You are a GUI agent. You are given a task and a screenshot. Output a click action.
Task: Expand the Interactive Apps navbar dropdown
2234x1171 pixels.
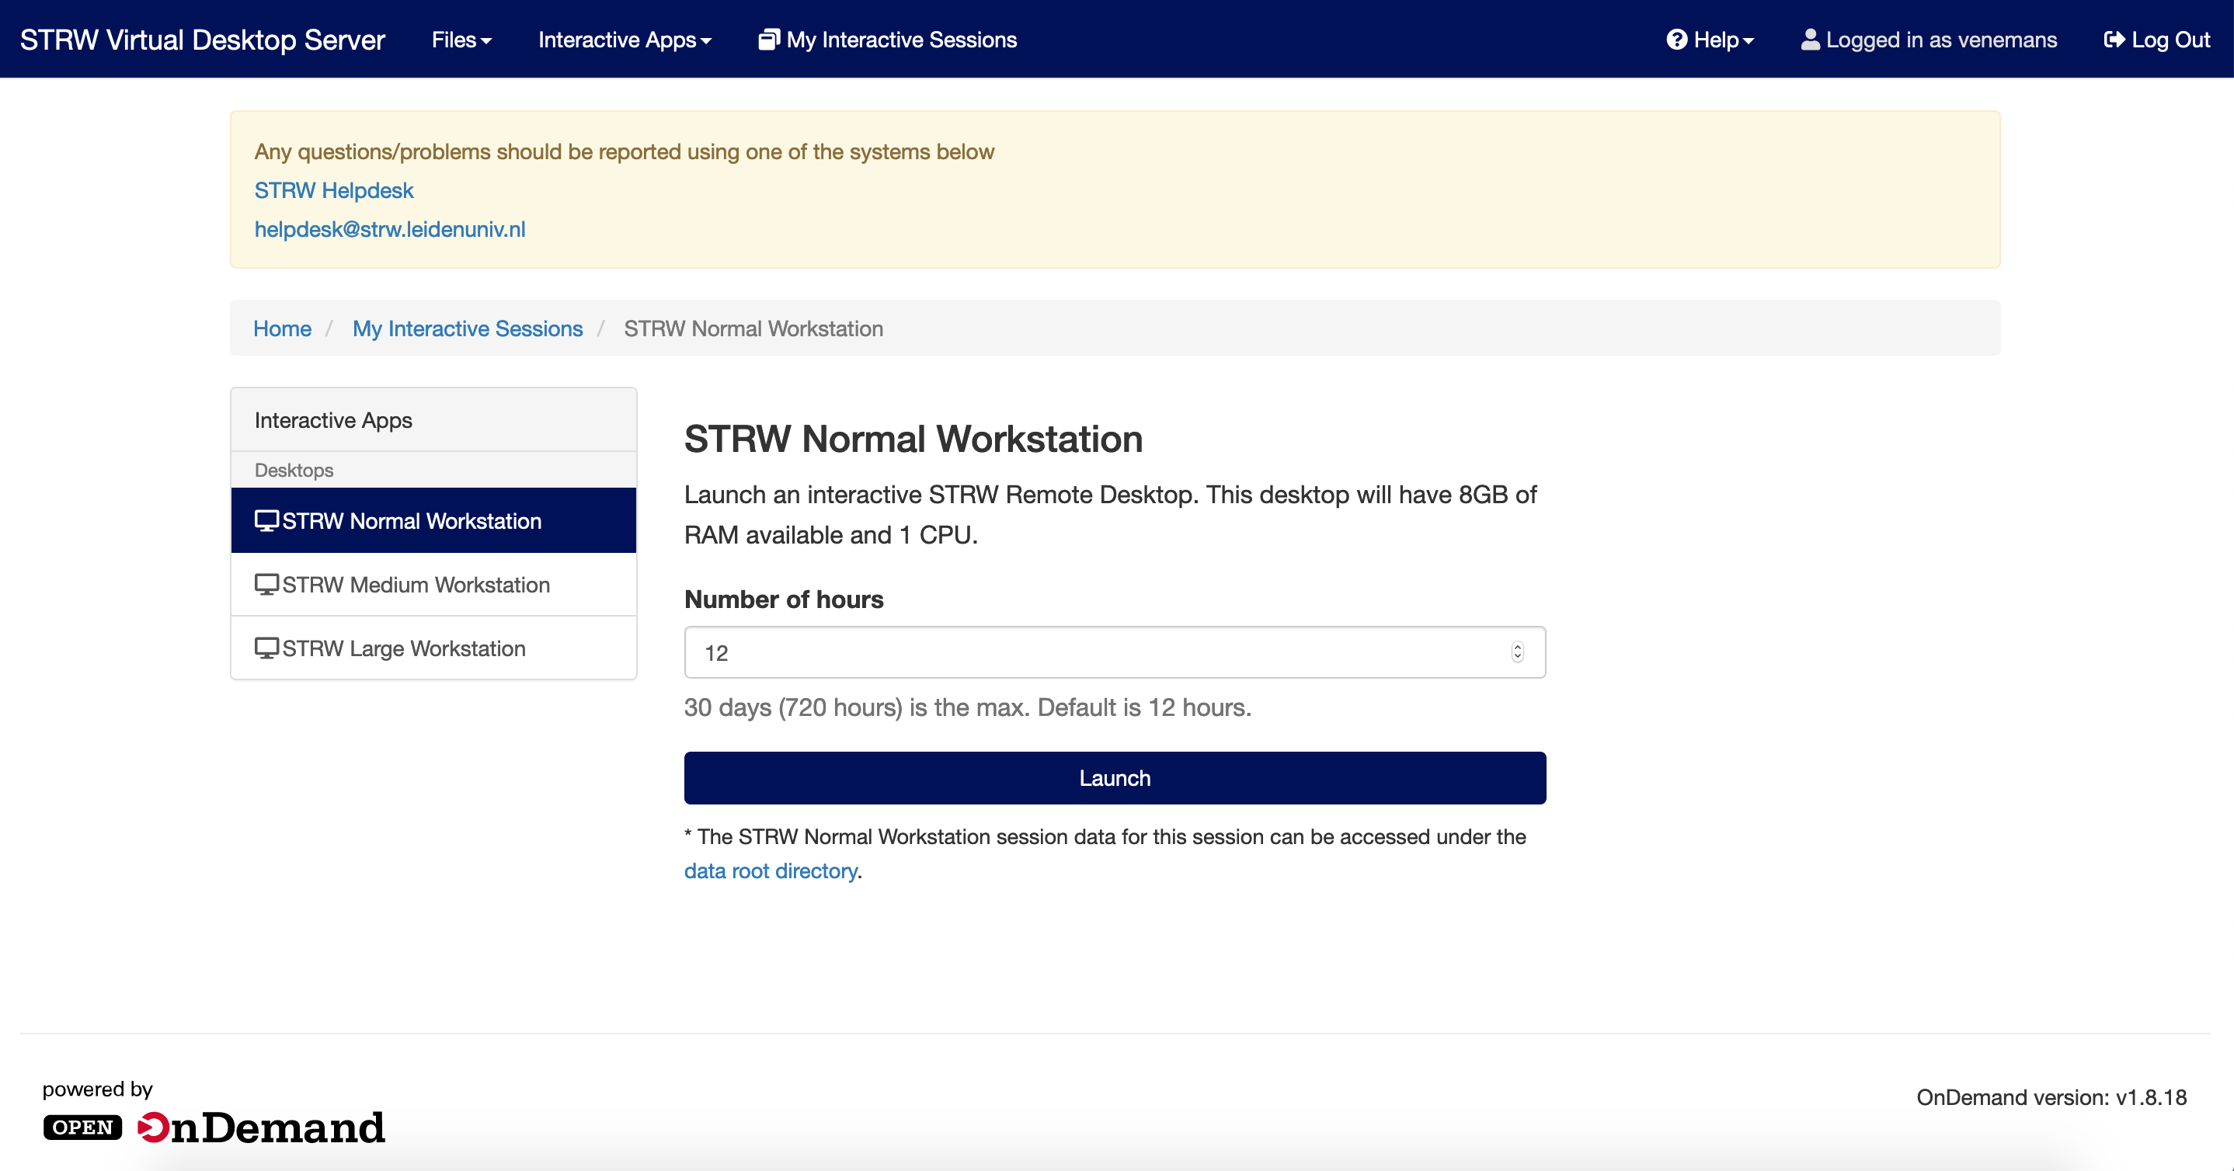point(625,40)
